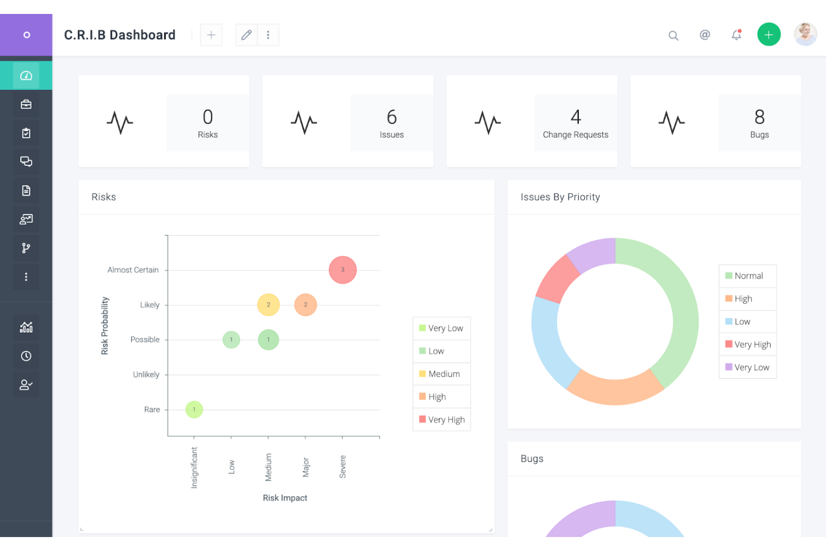Open the user check icon in sidebar
The height and width of the screenshot is (551, 826).
coord(26,385)
